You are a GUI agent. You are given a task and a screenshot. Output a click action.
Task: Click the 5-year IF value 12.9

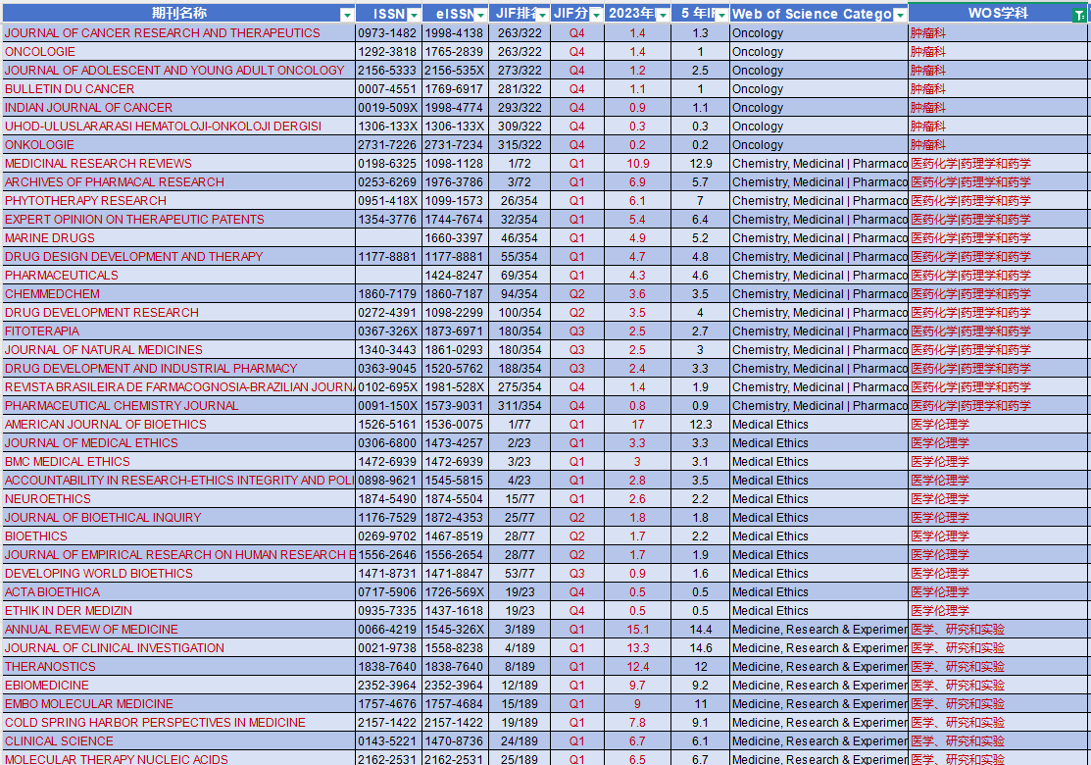700,164
